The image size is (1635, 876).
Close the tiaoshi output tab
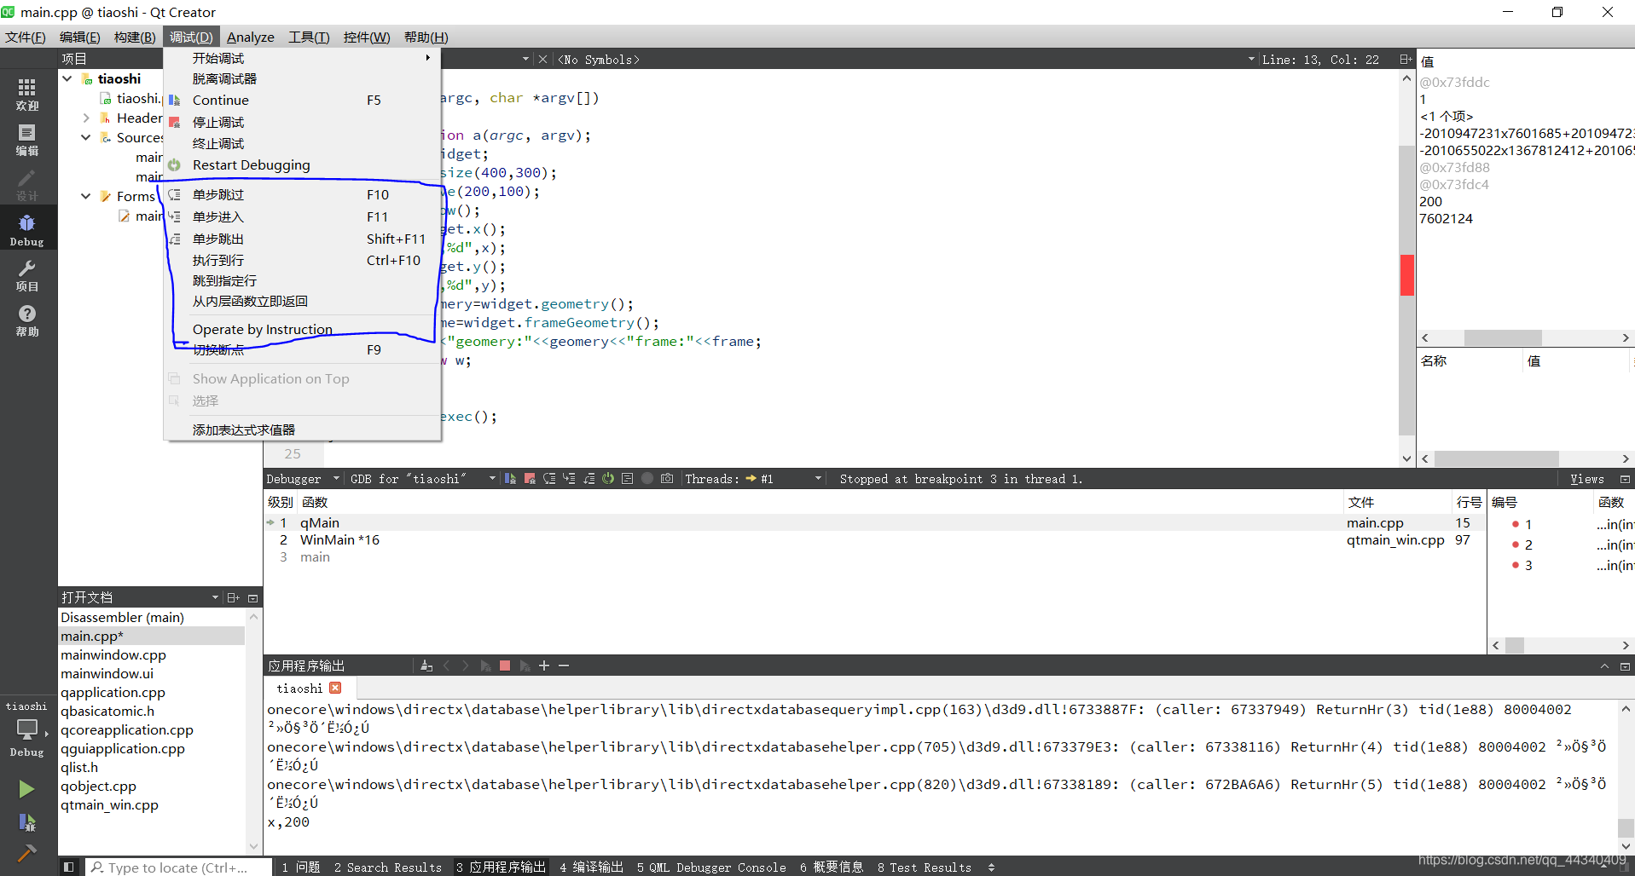pos(335,688)
